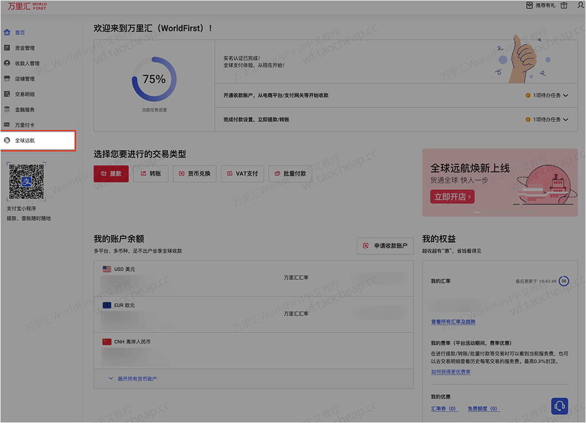Image resolution: width=586 pixels, height=423 pixels.
Task: Click the 万里汇 WorldFirst logo
Action: coord(27,6)
